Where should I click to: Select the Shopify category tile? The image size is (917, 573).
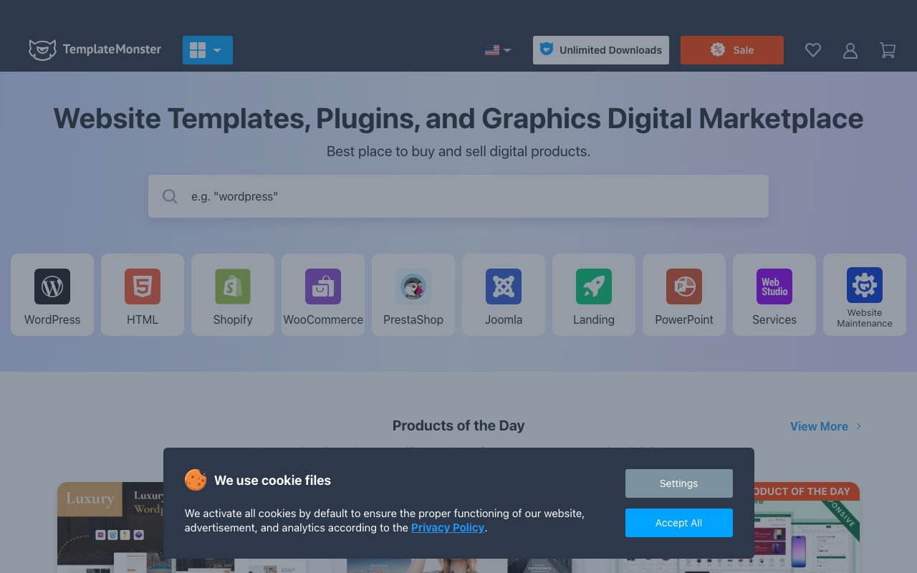pyautogui.click(x=233, y=294)
